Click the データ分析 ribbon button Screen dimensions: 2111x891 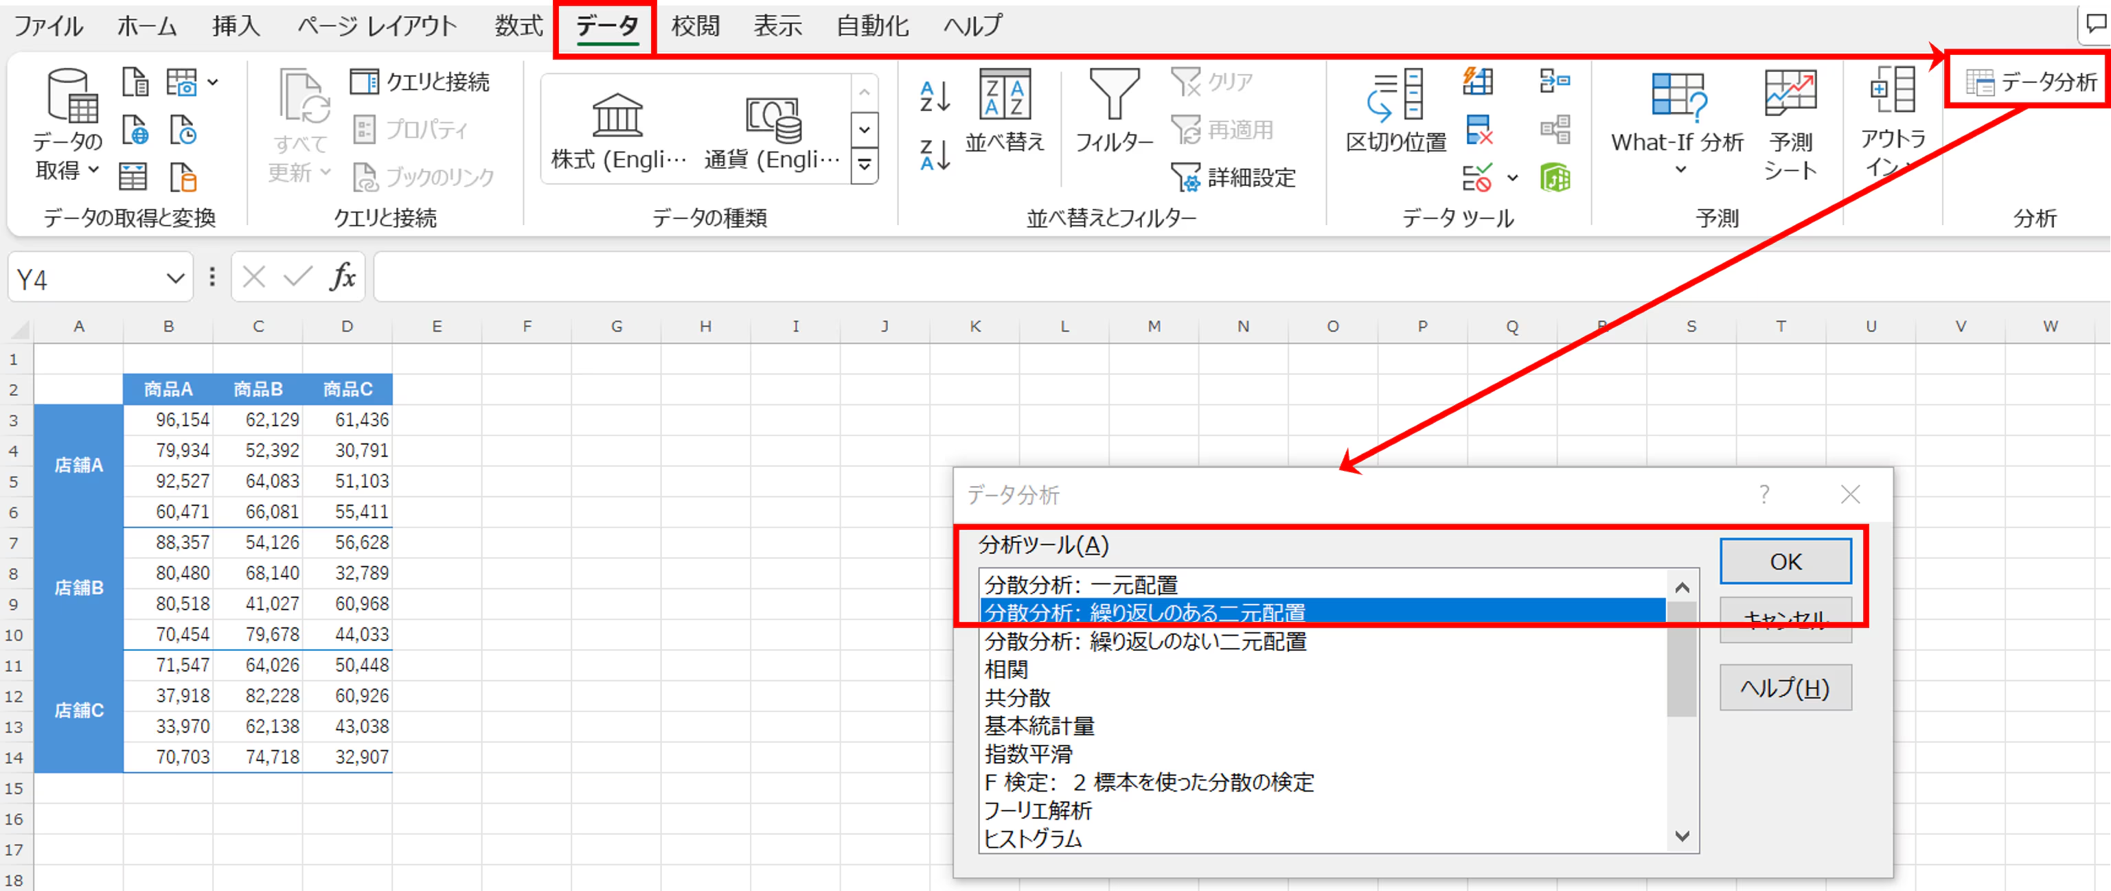coord(2031,82)
